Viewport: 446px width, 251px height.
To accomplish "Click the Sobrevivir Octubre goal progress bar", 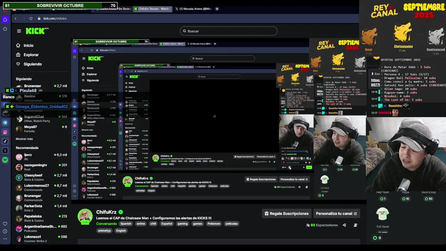I will [x=60, y=6].
